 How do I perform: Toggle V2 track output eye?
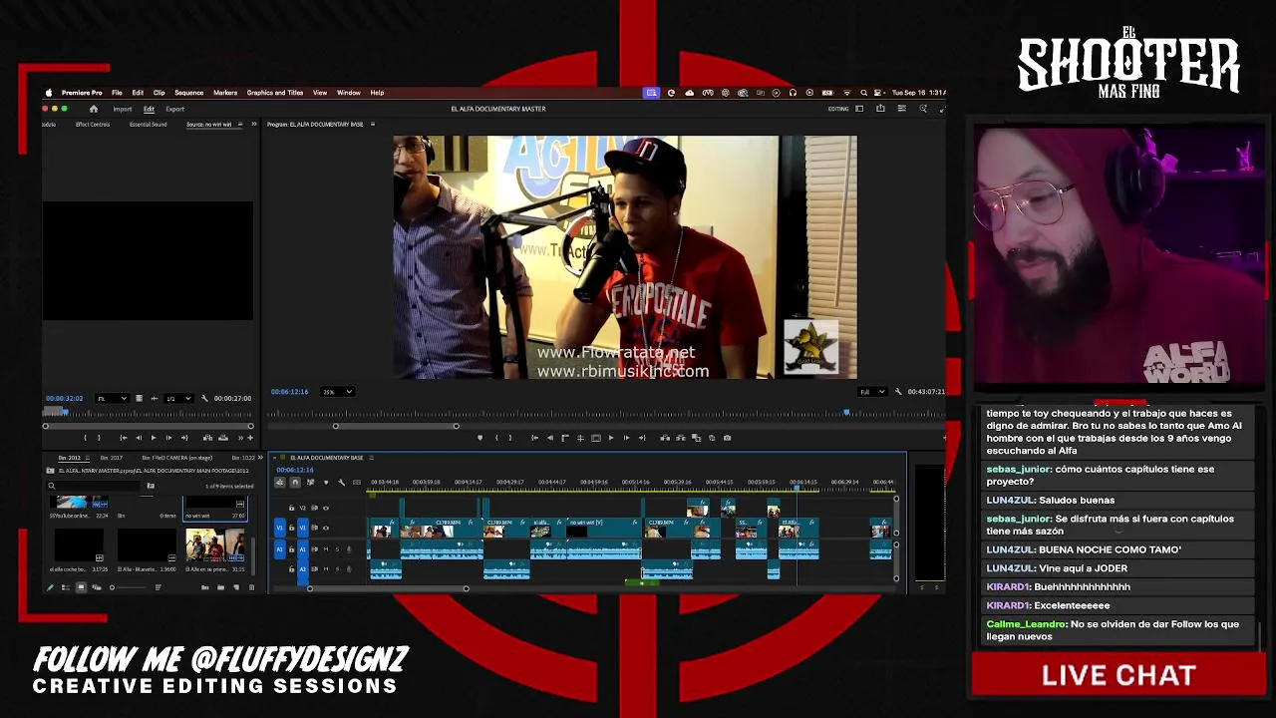[326, 508]
